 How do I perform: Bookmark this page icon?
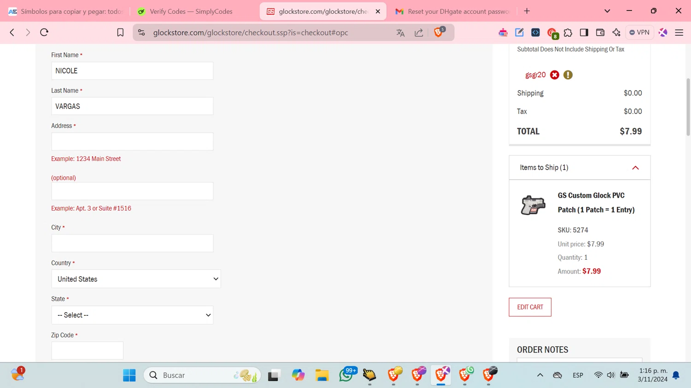tap(120, 32)
